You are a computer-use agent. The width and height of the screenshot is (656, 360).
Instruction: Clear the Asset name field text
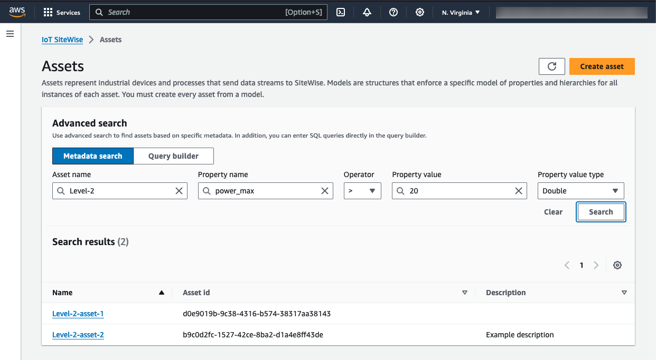pyautogui.click(x=179, y=191)
